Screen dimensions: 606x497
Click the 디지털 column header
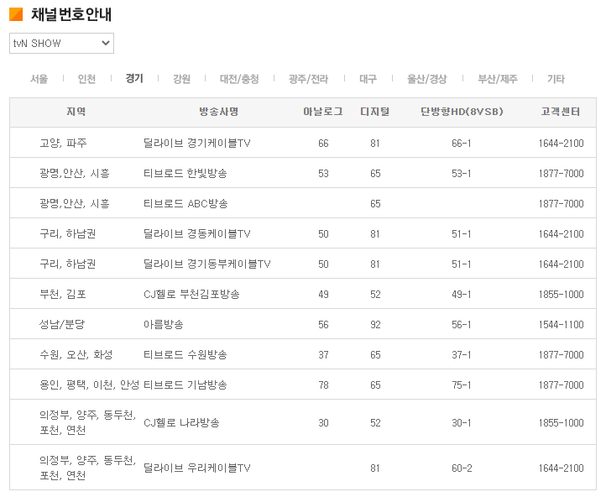(x=375, y=112)
